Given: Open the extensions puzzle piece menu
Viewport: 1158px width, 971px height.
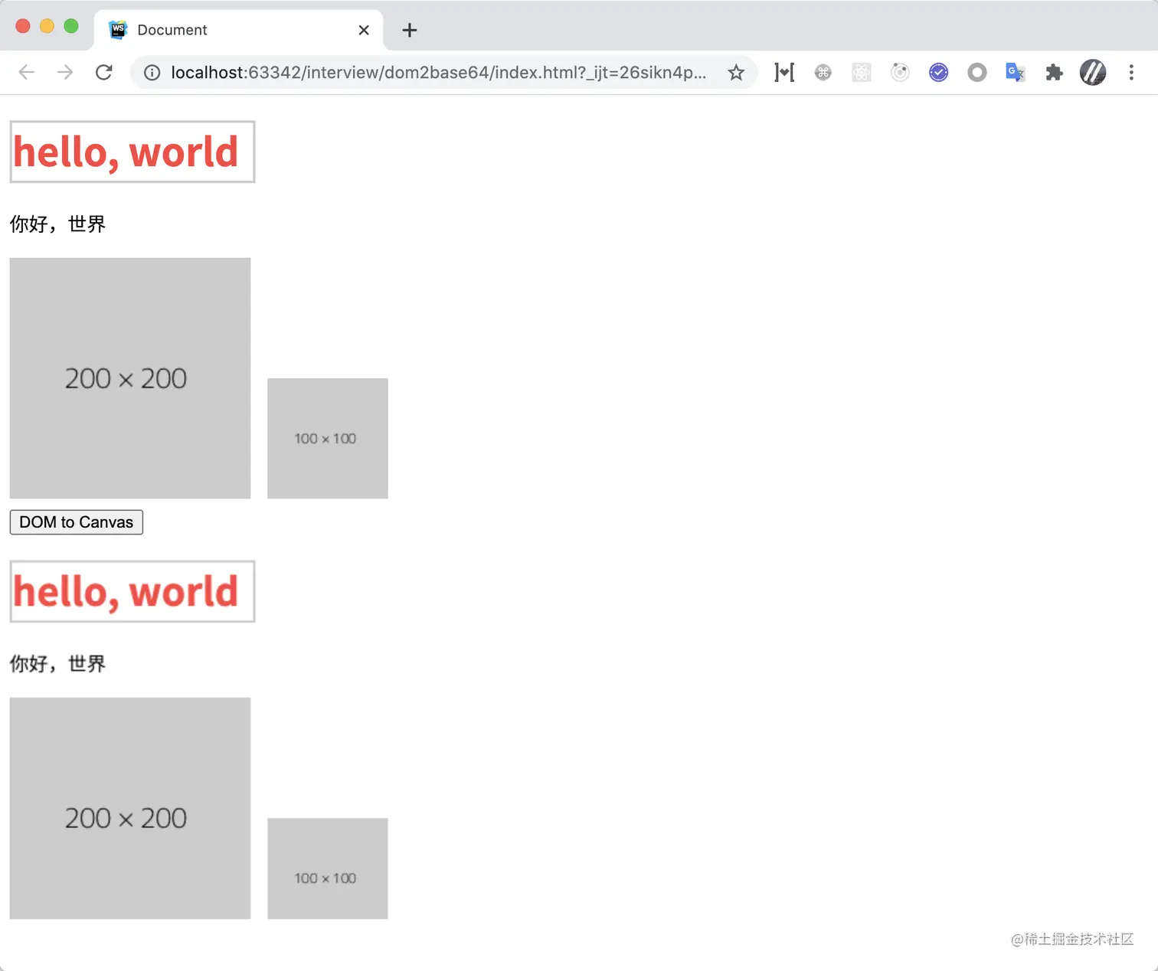Looking at the screenshot, I should tap(1055, 72).
